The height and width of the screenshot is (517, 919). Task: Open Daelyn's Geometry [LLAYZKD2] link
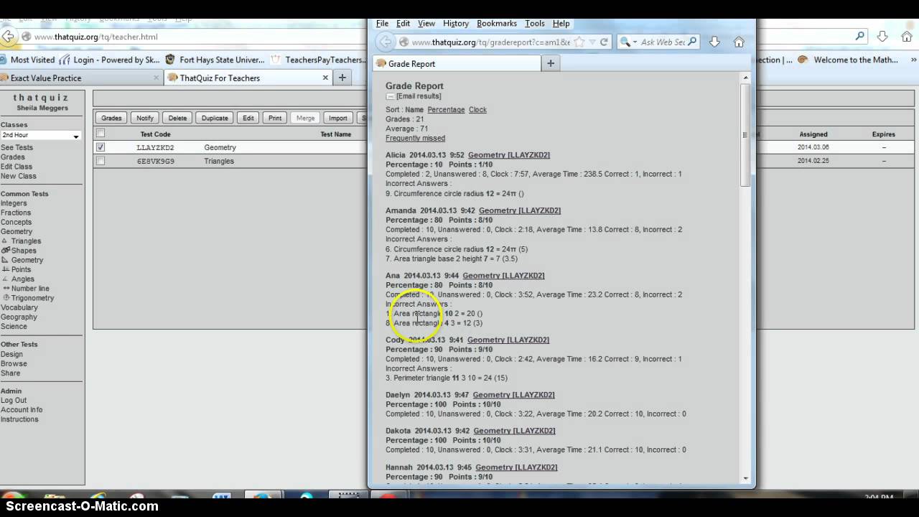513,395
